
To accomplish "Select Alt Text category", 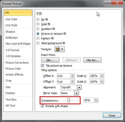I will [18, 106].
